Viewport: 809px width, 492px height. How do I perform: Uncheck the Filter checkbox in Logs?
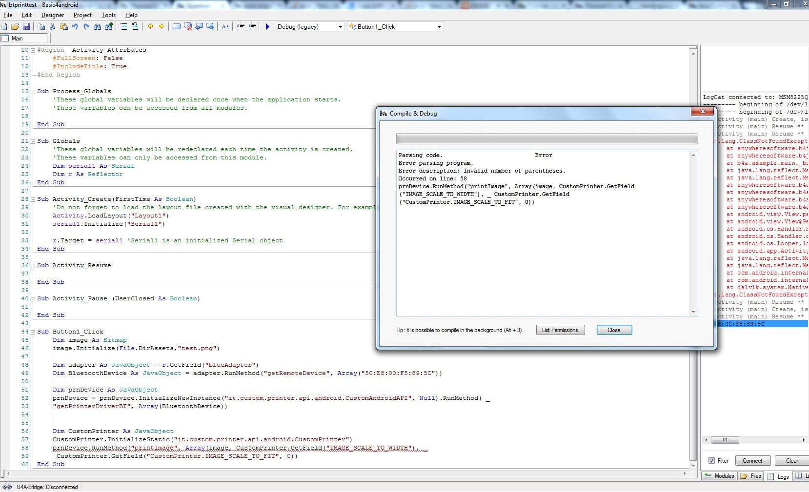pos(711,461)
